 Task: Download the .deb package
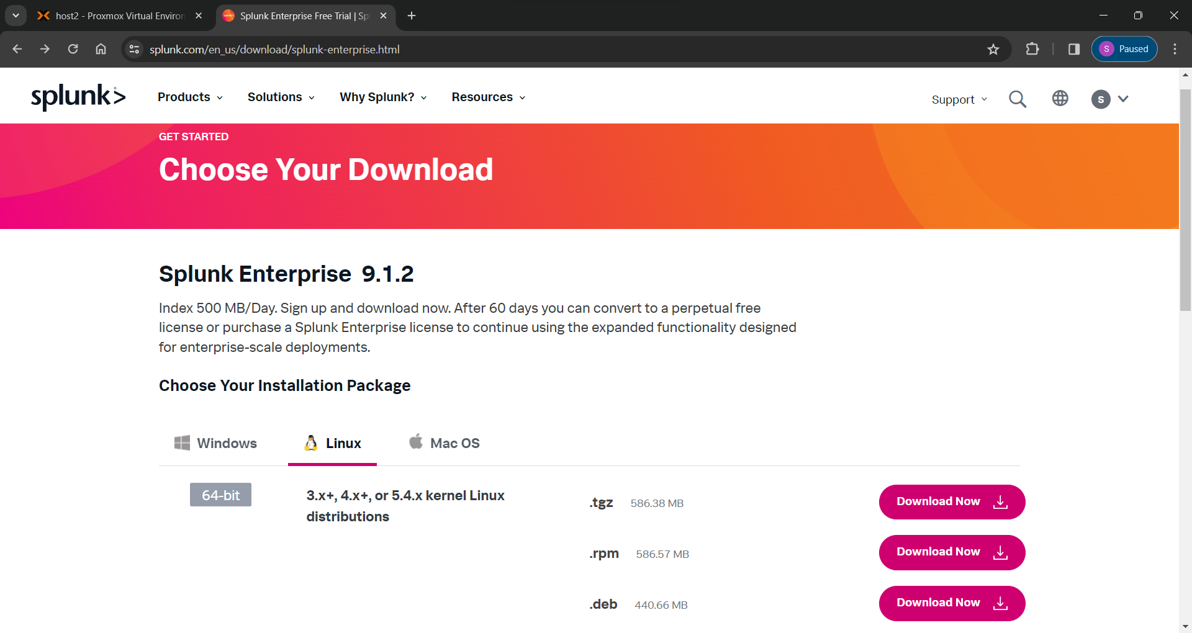pyautogui.click(x=952, y=603)
